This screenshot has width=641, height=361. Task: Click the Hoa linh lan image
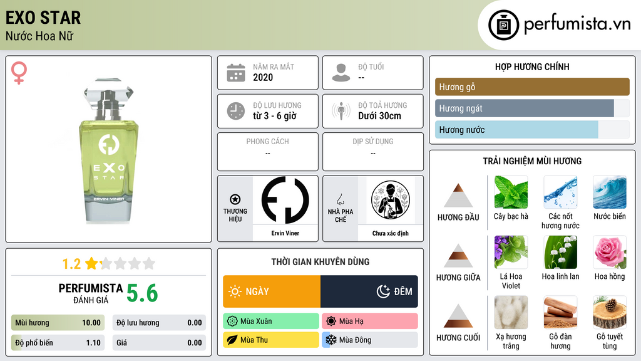click(560, 253)
